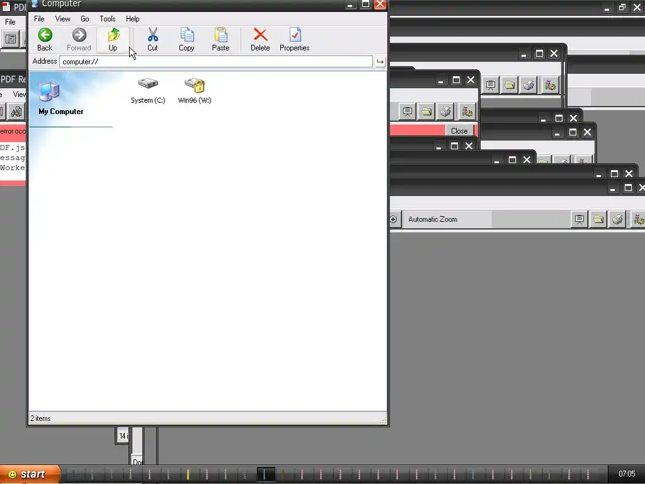Open the Tools menu

107,19
